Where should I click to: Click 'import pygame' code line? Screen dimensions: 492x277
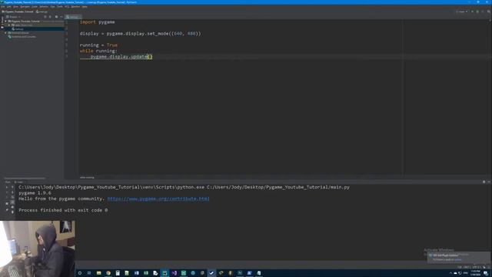[x=98, y=22]
